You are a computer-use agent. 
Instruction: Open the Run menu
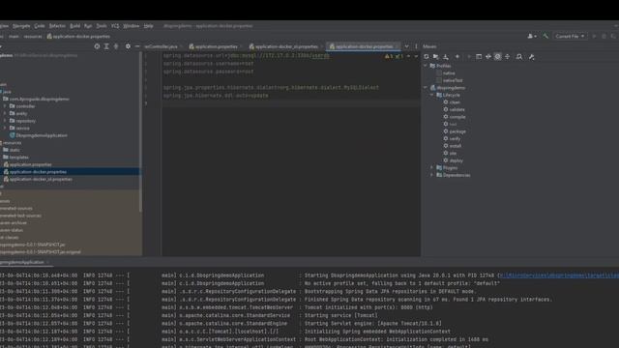click(x=88, y=26)
